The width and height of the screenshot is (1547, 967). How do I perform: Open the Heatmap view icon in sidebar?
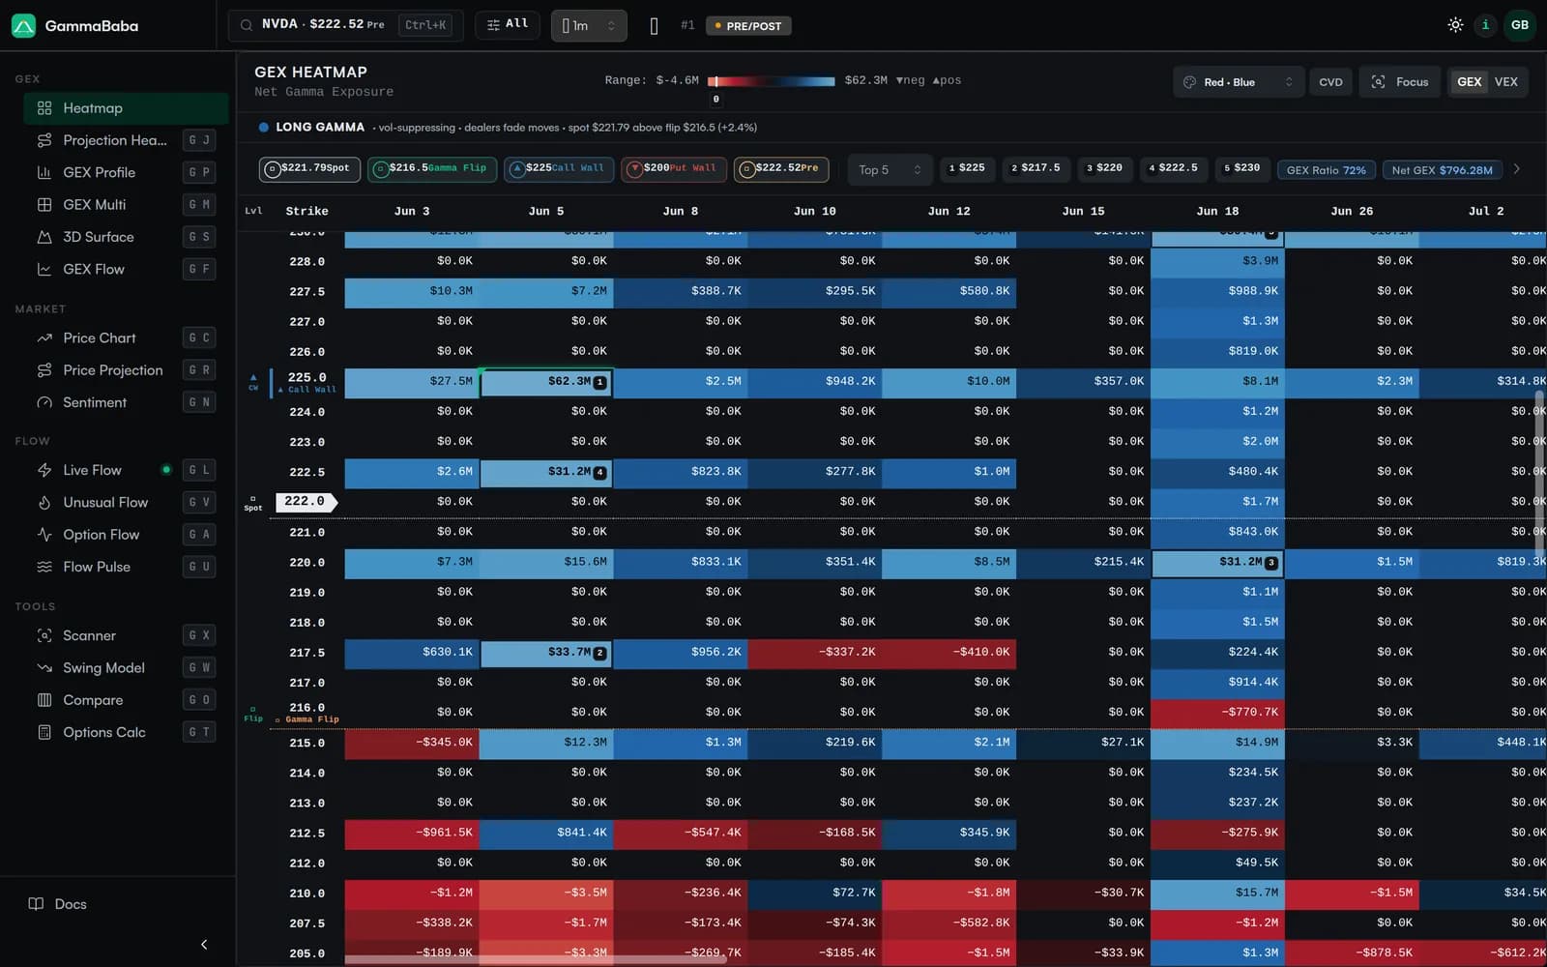pyautogui.click(x=44, y=108)
